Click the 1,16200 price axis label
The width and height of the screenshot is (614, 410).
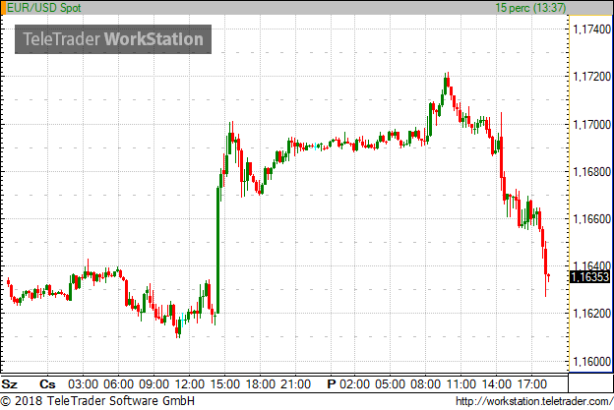click(591, 314)
